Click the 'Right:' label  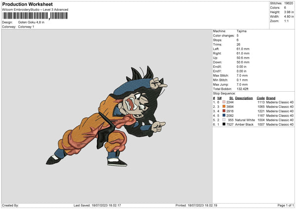pyautogui.click(x=217, y=53)
